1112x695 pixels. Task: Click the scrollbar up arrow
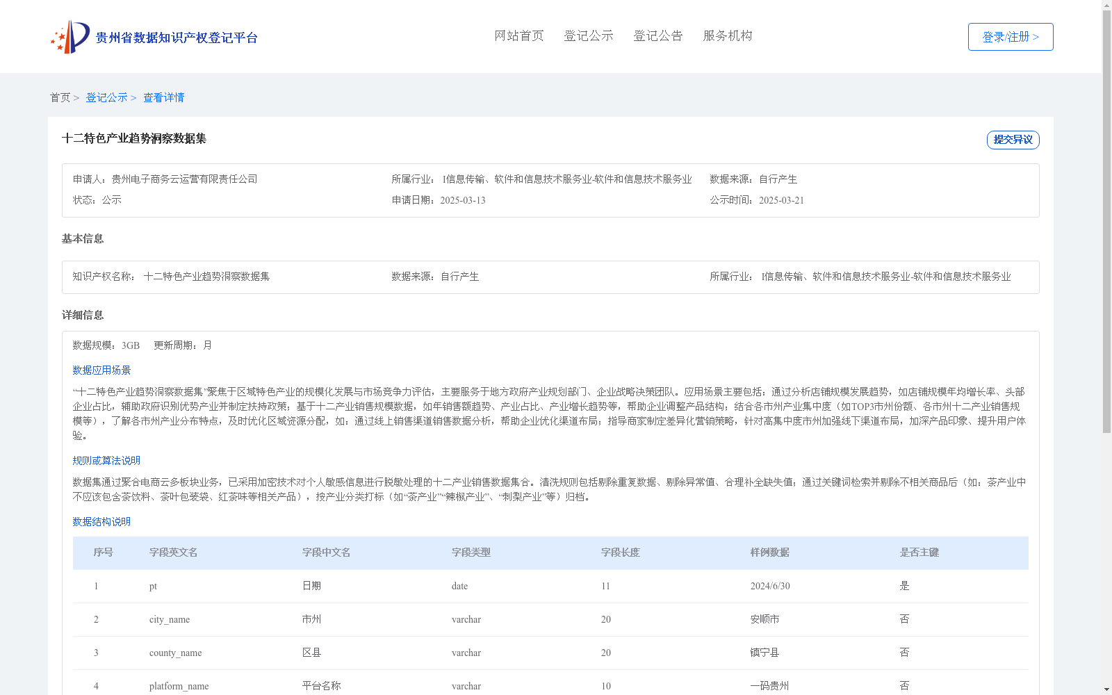pyautogui.click(x=1106, y=6)
